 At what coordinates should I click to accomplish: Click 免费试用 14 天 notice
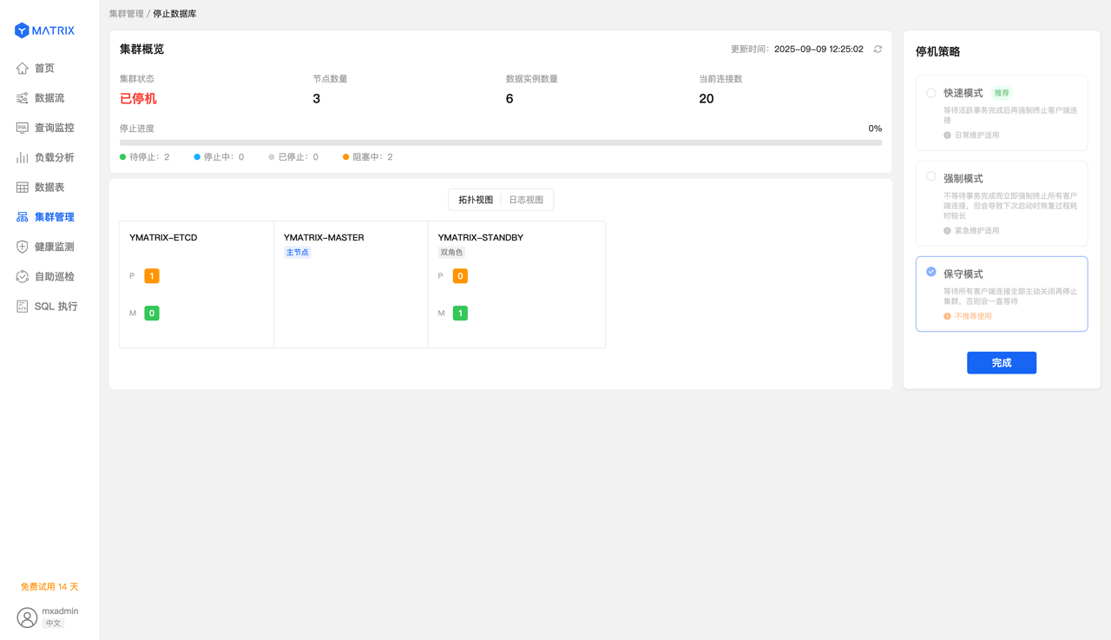(49, 587)
